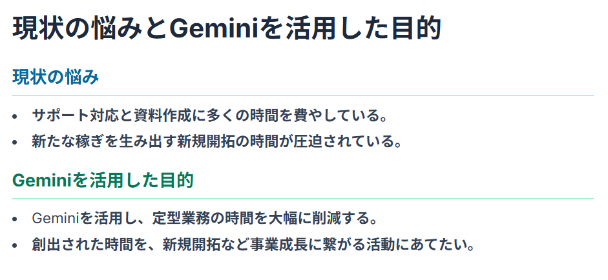Click the bullet dot before サポート対応
Viewport: 608px width, 280px height.
tap(15, 116)
